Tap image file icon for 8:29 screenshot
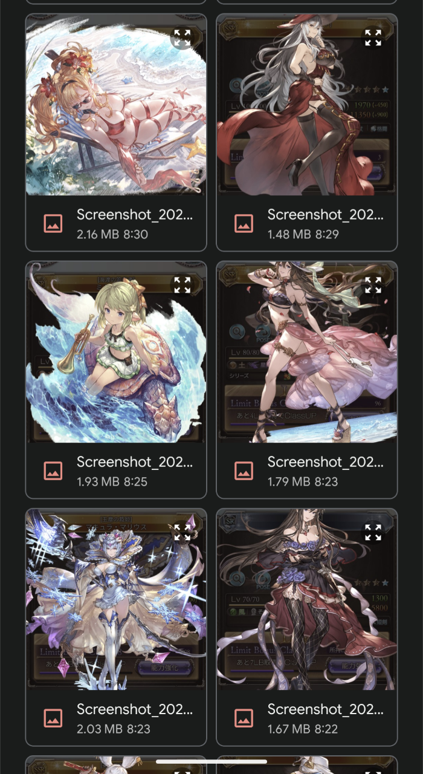This screenshot has height=774, width=423. coord(244,224)
